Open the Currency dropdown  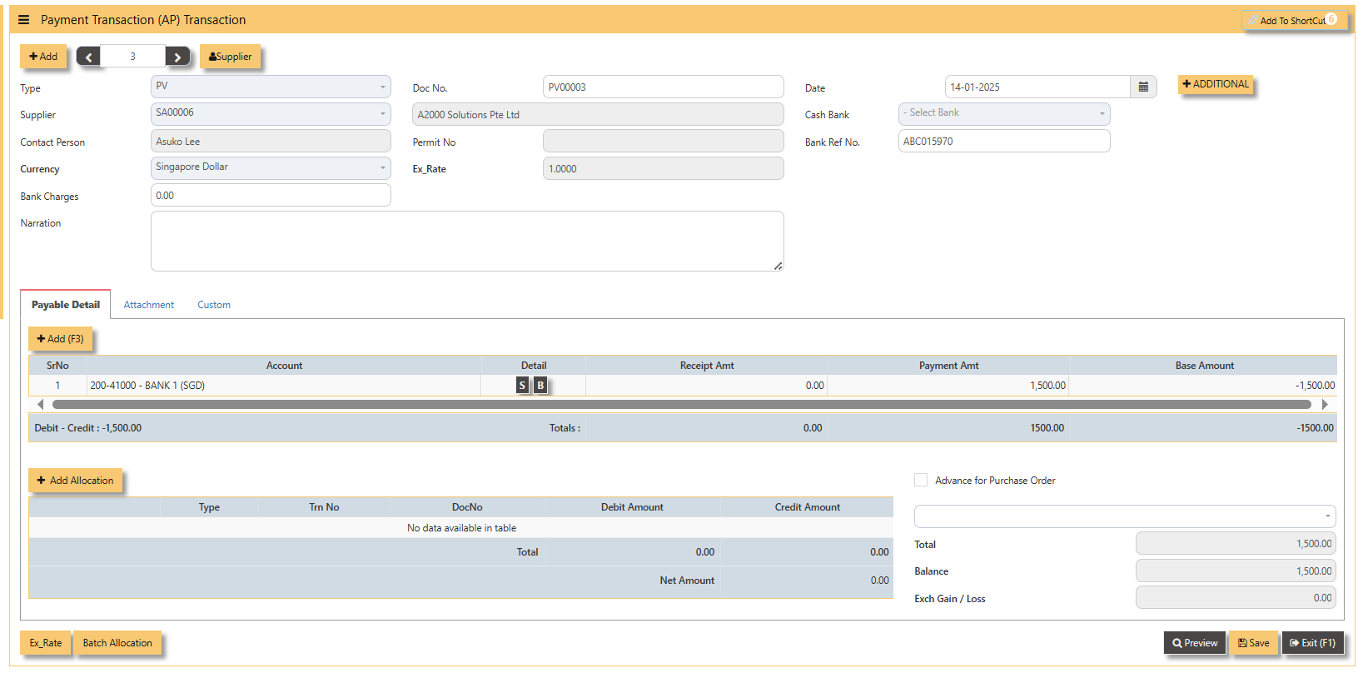click(271, 167)
